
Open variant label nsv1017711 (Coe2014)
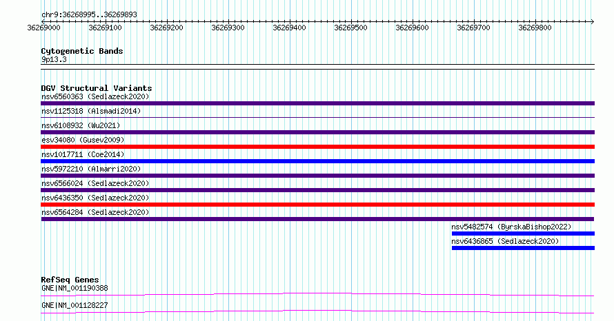pyautogui.click(x=83, y=154)
